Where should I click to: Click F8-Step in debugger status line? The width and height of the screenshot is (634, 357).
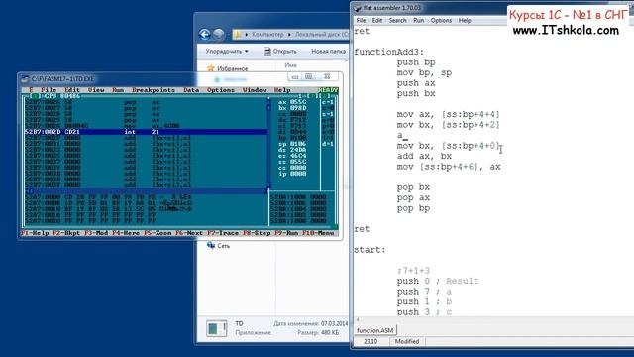[256, 233]
